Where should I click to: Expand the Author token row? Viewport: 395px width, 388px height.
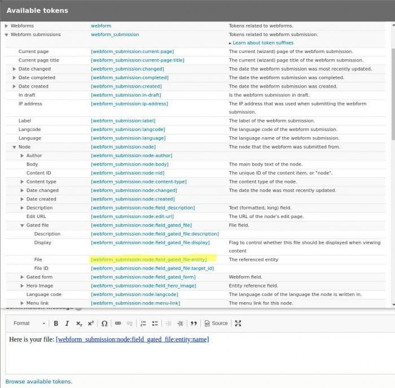22,155
